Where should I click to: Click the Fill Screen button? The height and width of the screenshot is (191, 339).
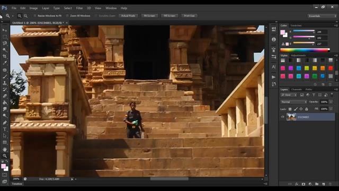pos(169,16)
